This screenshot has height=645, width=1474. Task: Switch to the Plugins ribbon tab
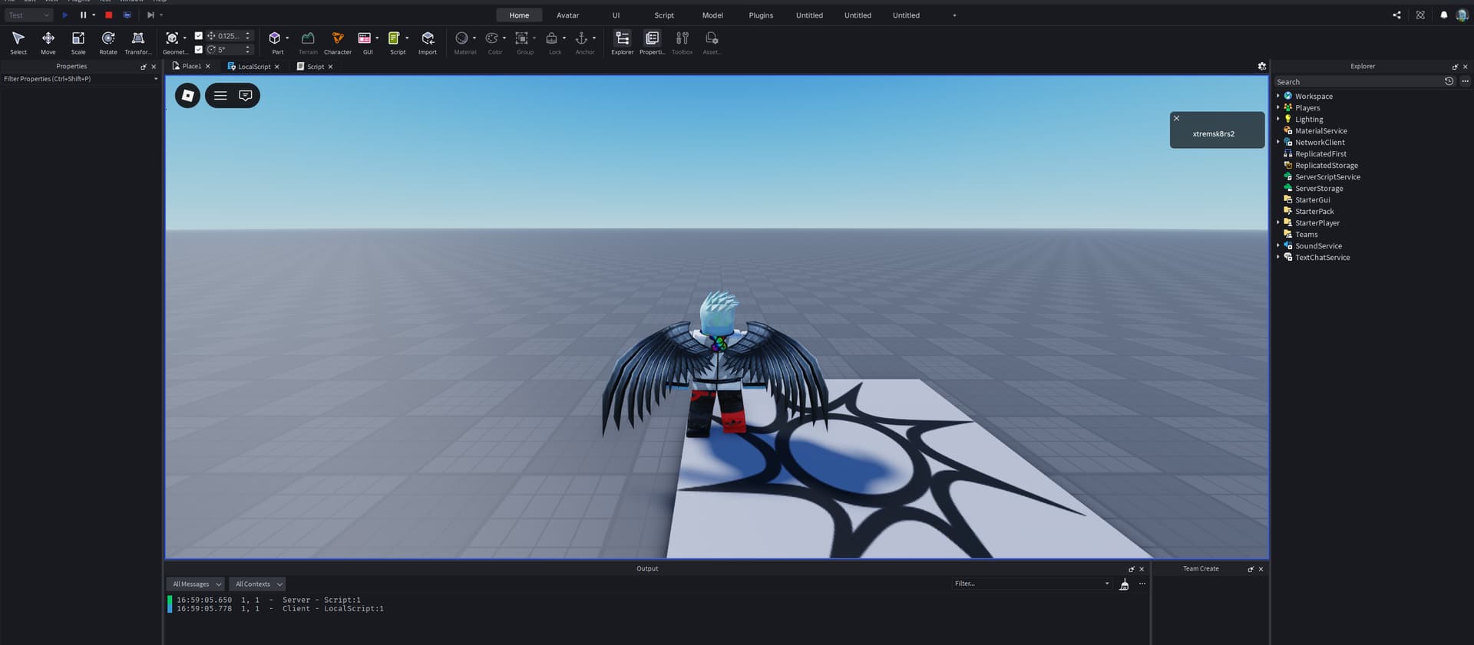pyautogui.click(x=761, y=15)
